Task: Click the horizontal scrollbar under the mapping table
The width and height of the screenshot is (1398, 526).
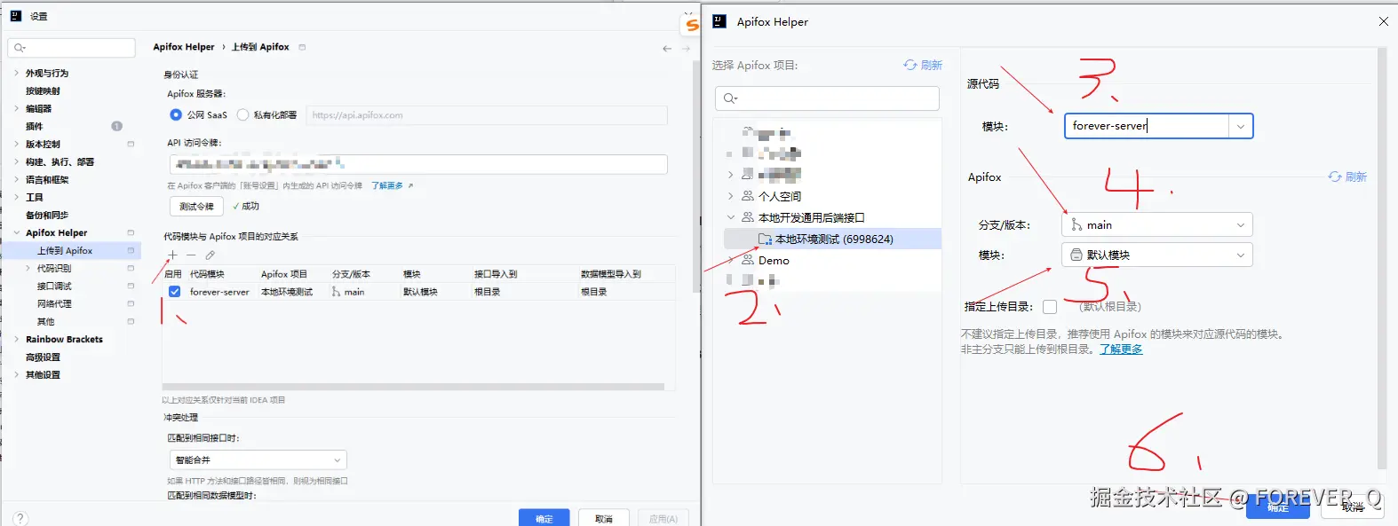Action: (x=413, y=387)
